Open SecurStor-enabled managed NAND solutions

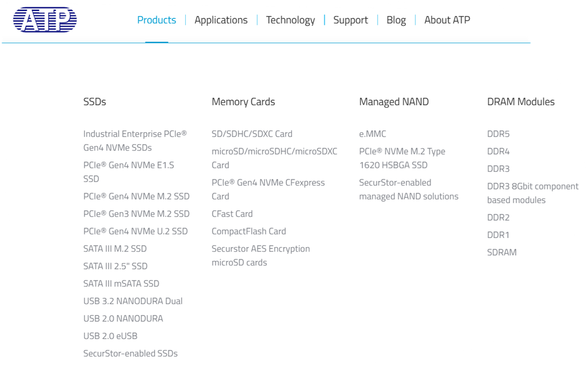[x=409, y=189]
